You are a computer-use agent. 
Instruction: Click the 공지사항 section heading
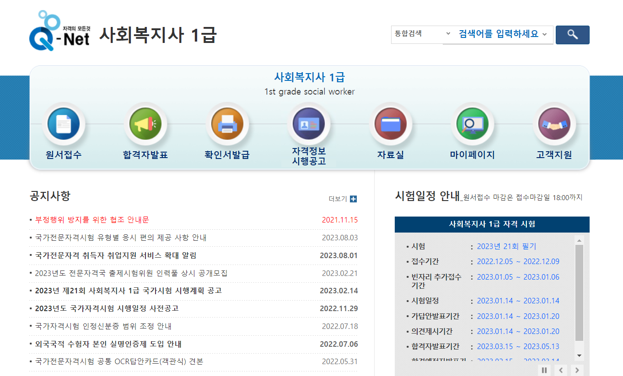50,196
